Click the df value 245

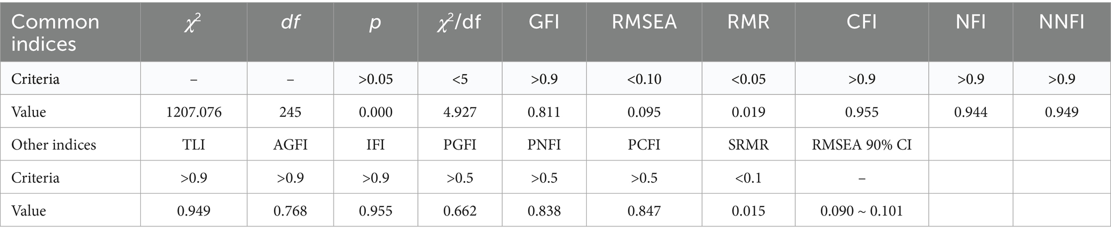290,112
